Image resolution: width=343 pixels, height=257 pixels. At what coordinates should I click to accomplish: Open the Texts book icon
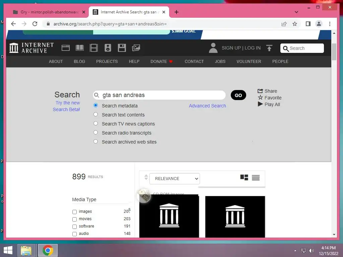click(80, 48)
